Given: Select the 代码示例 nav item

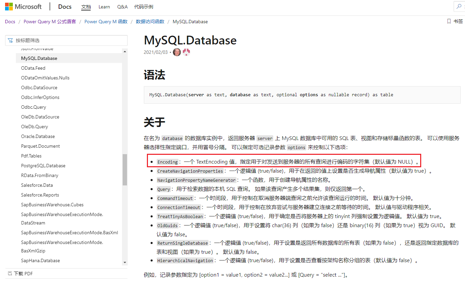Looking at the screenshot, I should (x=144, y=7).
